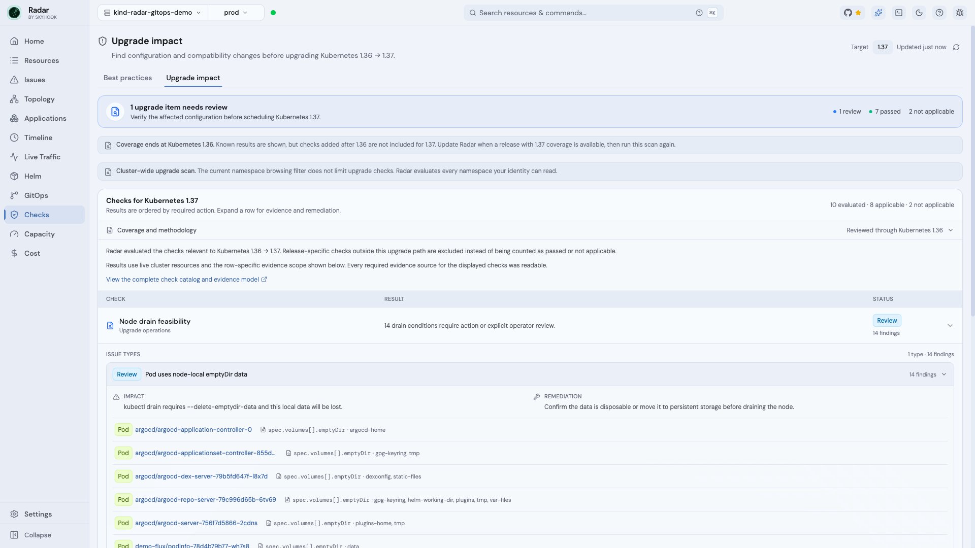
Task: Click the green cluster connection status dot
Action: click(273, 13)
